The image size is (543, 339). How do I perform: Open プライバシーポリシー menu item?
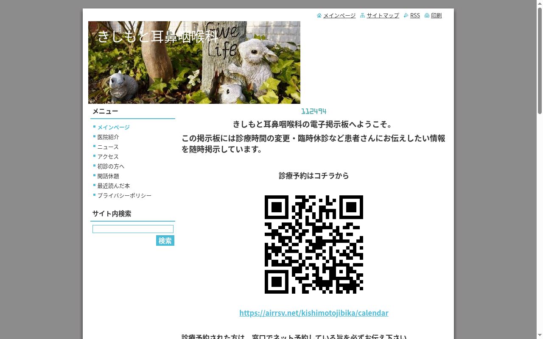pos(124,195)
